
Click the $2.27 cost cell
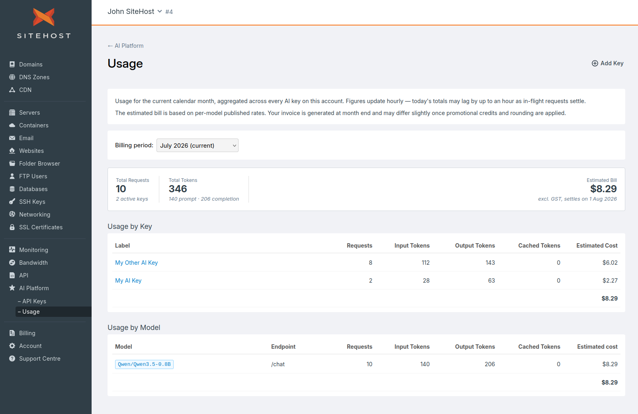[x=610, y=281]
